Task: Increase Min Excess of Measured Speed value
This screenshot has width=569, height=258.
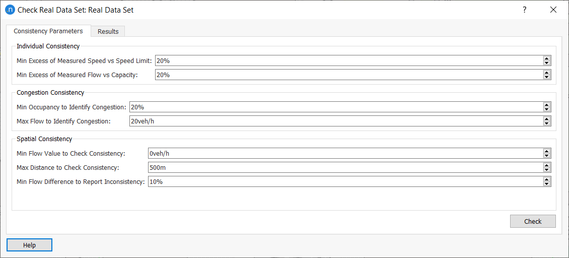Action: (546, 58)
